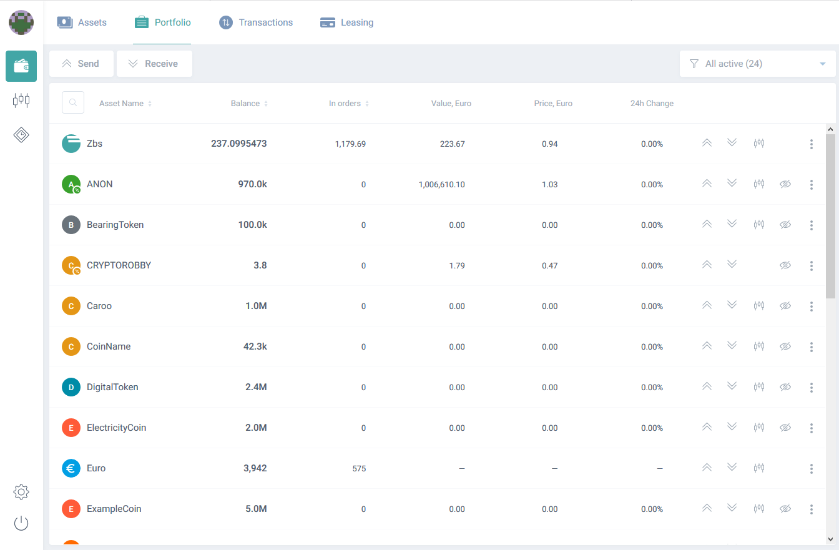Viewport: 839px width, 550px height.
Task: Expand more options menu for Caroo
Action: click(811, 306)
